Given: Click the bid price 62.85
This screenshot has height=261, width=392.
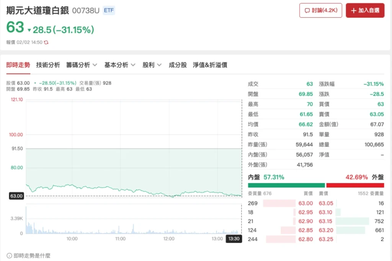Looking at the screenshot, I should 305,230.
